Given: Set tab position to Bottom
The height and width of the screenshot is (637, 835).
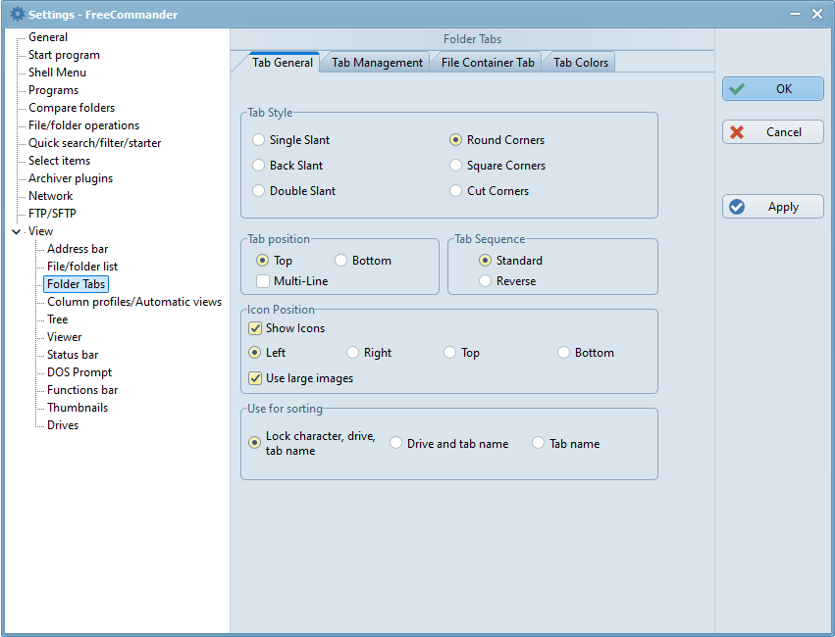Looking at the screenshot, I should [x=341, y=261].
